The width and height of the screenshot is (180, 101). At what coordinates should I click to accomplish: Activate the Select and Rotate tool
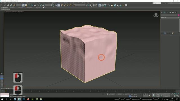click(38, 5)
